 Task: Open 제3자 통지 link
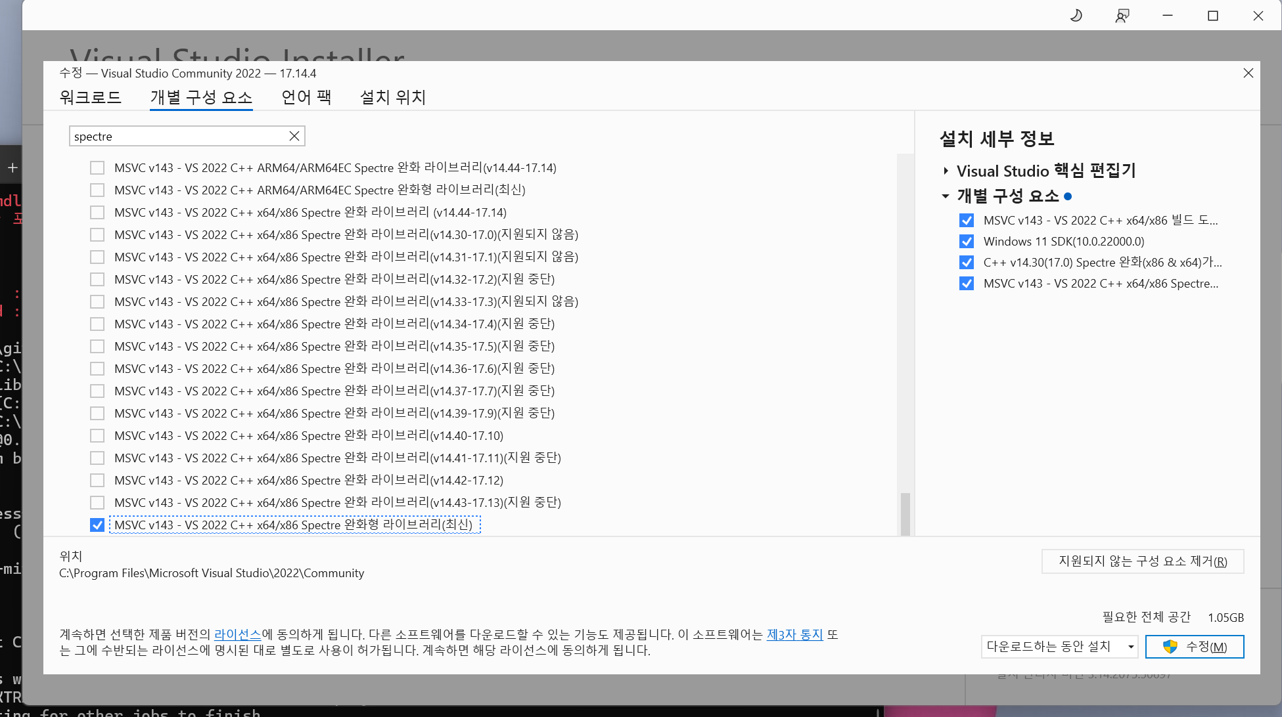coord(795,635)
